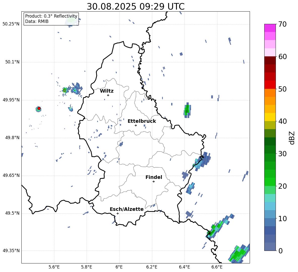Click the 6.4°E longitude label
298x272 pixels.
tap(184, 267)
